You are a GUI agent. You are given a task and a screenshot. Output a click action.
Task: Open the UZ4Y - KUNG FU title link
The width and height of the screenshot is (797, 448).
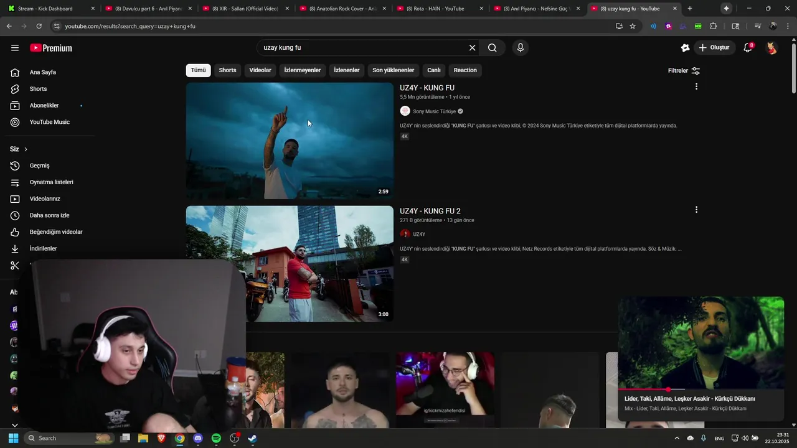[x=427, y=88]
